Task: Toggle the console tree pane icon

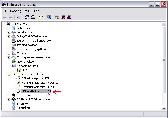Action: [x=19, y=17]
